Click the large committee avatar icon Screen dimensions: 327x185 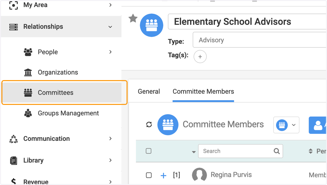(x=152, y=25)
